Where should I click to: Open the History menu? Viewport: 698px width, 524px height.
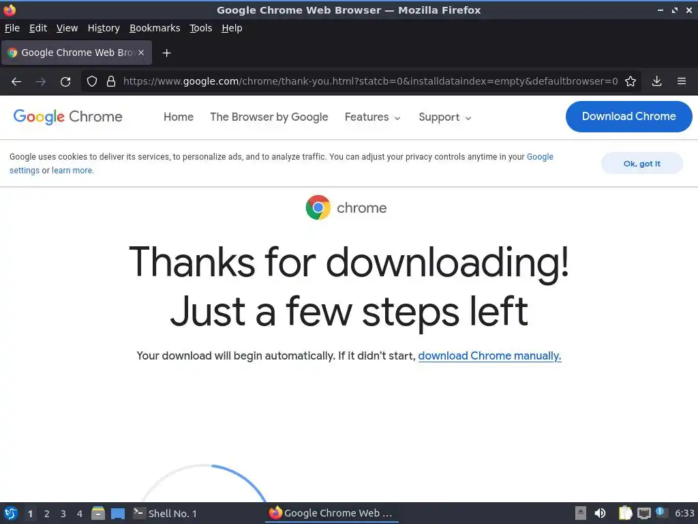pos(104,28)
